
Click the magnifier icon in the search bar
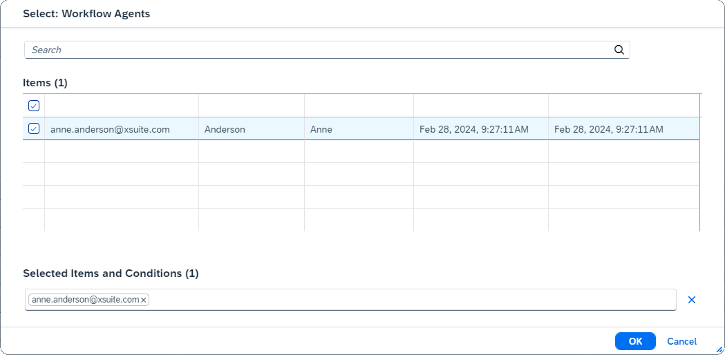tap(619, 50)
